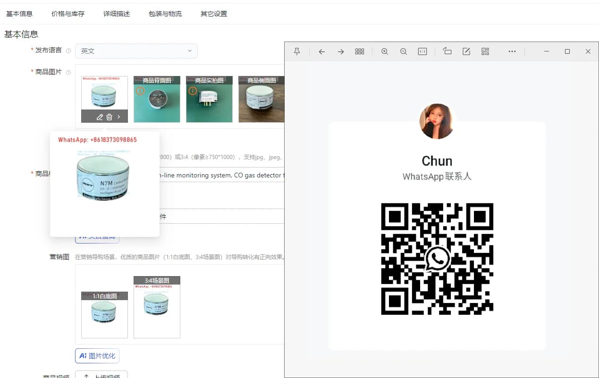599x378 pixels.
Task: Pin the image viewer window on top
Action: (297, 51)
